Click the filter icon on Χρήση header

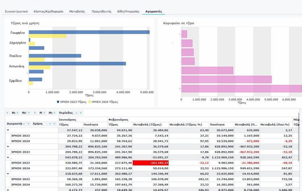pos(54,124)
